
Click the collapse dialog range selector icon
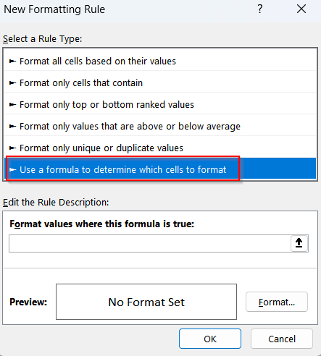point(299,243)
